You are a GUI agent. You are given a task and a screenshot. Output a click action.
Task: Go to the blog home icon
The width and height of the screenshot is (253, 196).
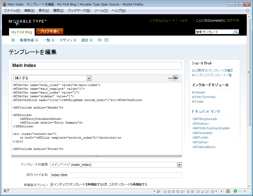point(13,40)
